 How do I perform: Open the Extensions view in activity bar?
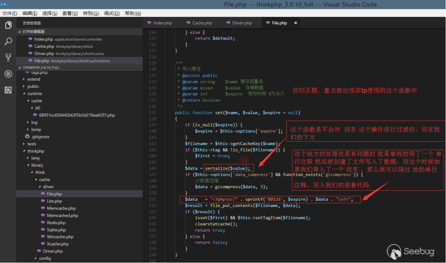pos(8,90)
